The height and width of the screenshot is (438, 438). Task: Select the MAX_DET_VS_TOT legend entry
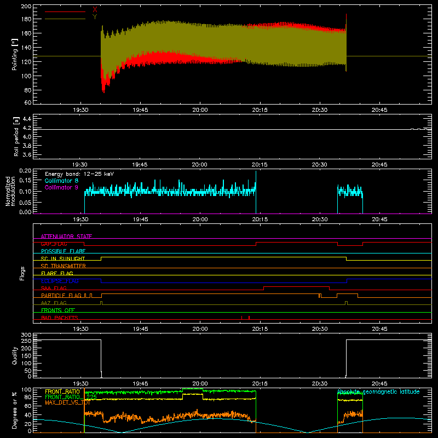point(67,402)
